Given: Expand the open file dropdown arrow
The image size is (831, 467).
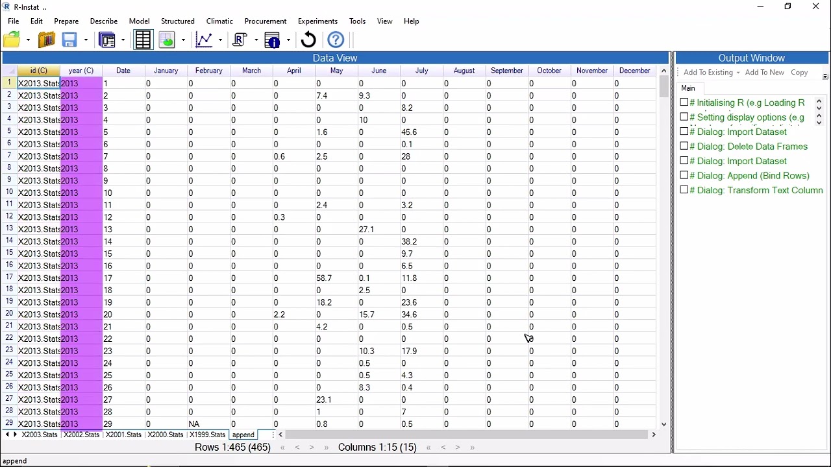Looking at the screenshot, I should (28, 40).
